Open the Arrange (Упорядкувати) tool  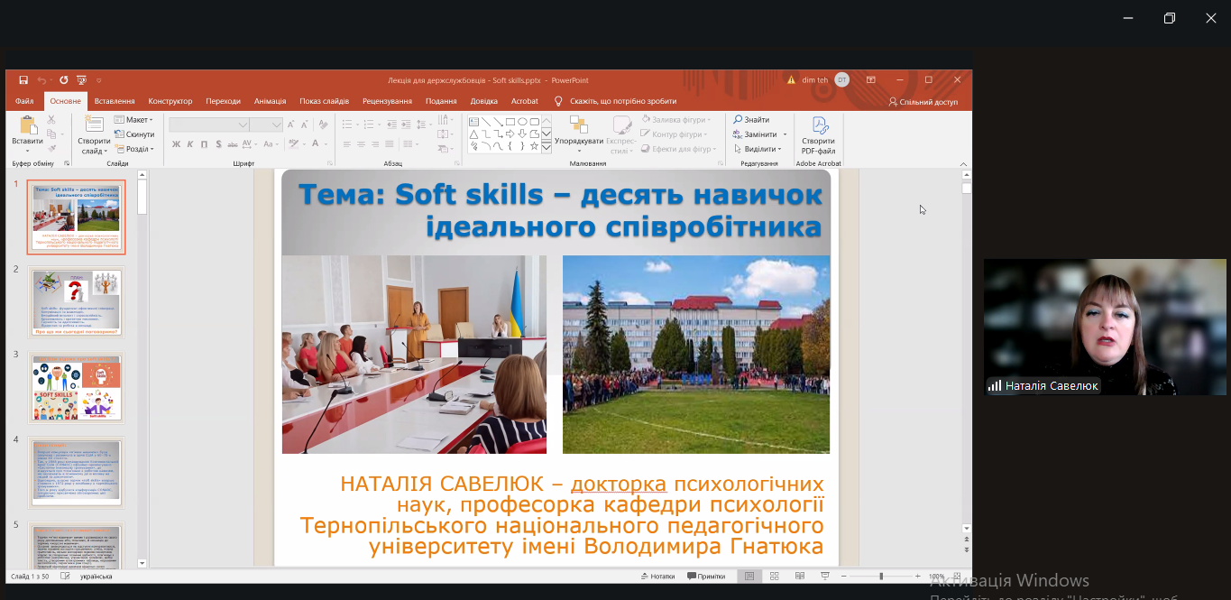(579, 132)
